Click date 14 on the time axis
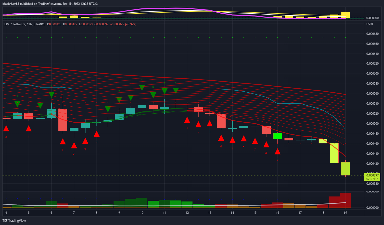 (232, 213)
